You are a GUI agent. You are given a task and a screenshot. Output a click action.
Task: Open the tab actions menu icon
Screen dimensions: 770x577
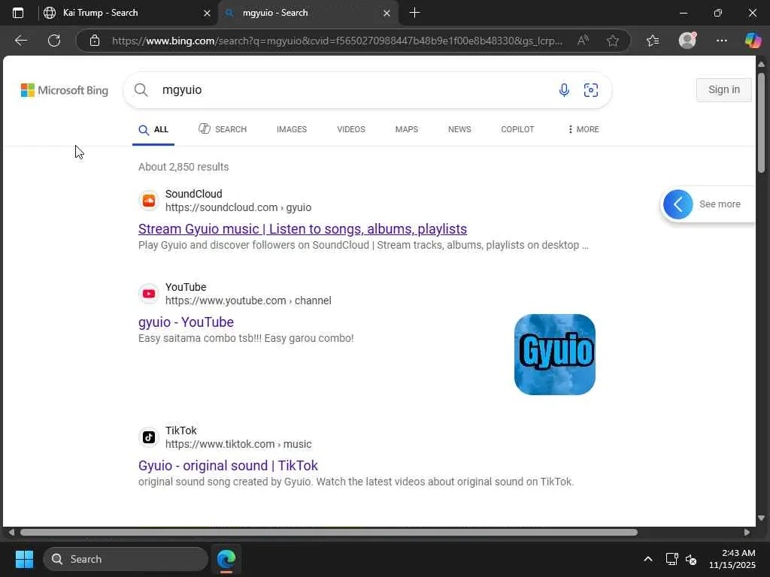(18, 13)
